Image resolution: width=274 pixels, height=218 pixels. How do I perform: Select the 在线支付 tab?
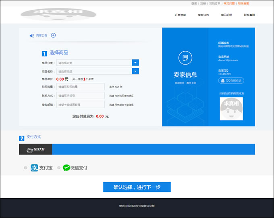pos(35,149)
